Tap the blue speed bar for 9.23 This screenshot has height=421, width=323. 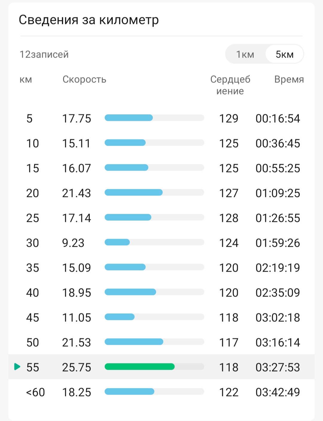(117, 242)
